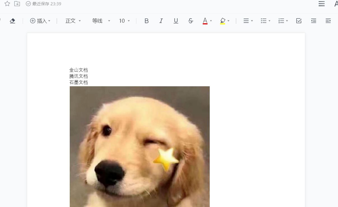Click the 最近保存 23:39 save status text

pyautogui.click(x=47, y=4)
